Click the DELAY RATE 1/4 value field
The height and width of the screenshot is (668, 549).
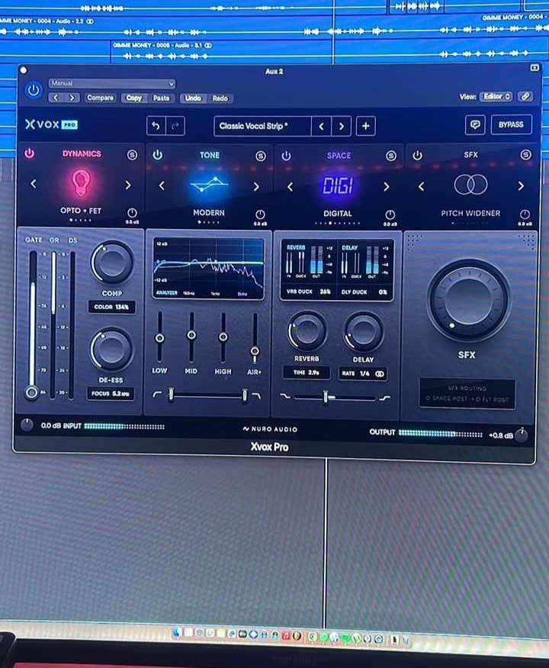(x=363, y=374)
